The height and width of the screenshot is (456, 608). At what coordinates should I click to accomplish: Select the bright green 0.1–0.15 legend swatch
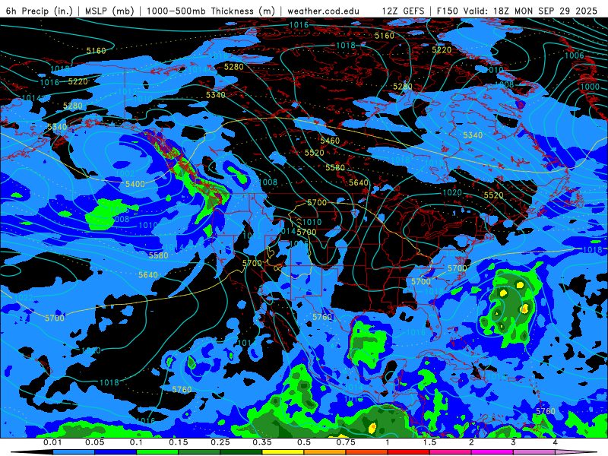pos(157,452)
